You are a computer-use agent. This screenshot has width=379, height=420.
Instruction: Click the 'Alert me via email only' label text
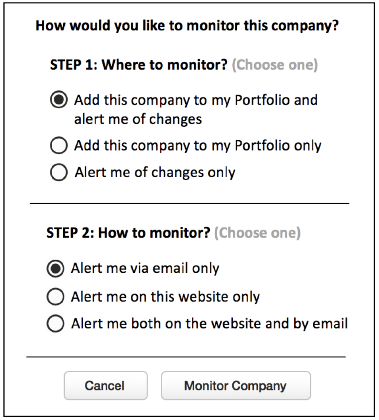click(145, 269)
